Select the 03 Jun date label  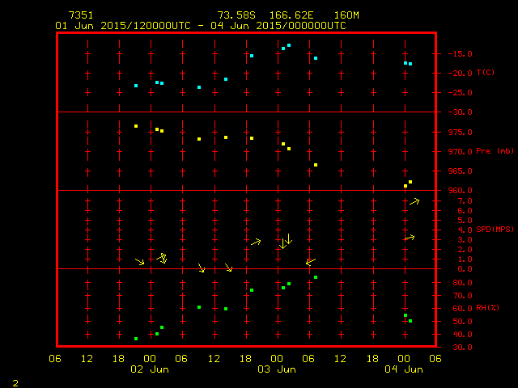click(x=276, y=369)
